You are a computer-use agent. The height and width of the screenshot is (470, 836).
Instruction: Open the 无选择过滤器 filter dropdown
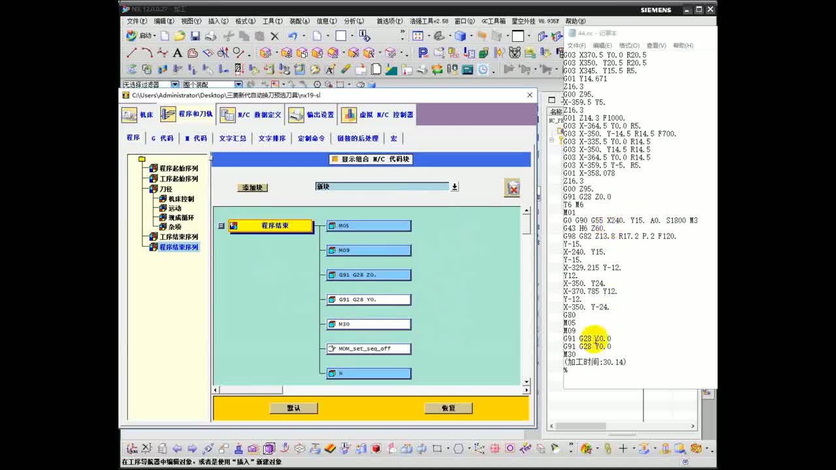[174, 85]
